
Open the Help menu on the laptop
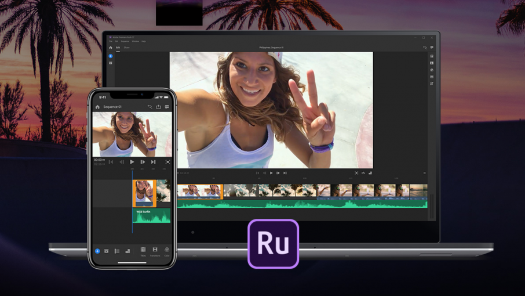click(144, 41)
